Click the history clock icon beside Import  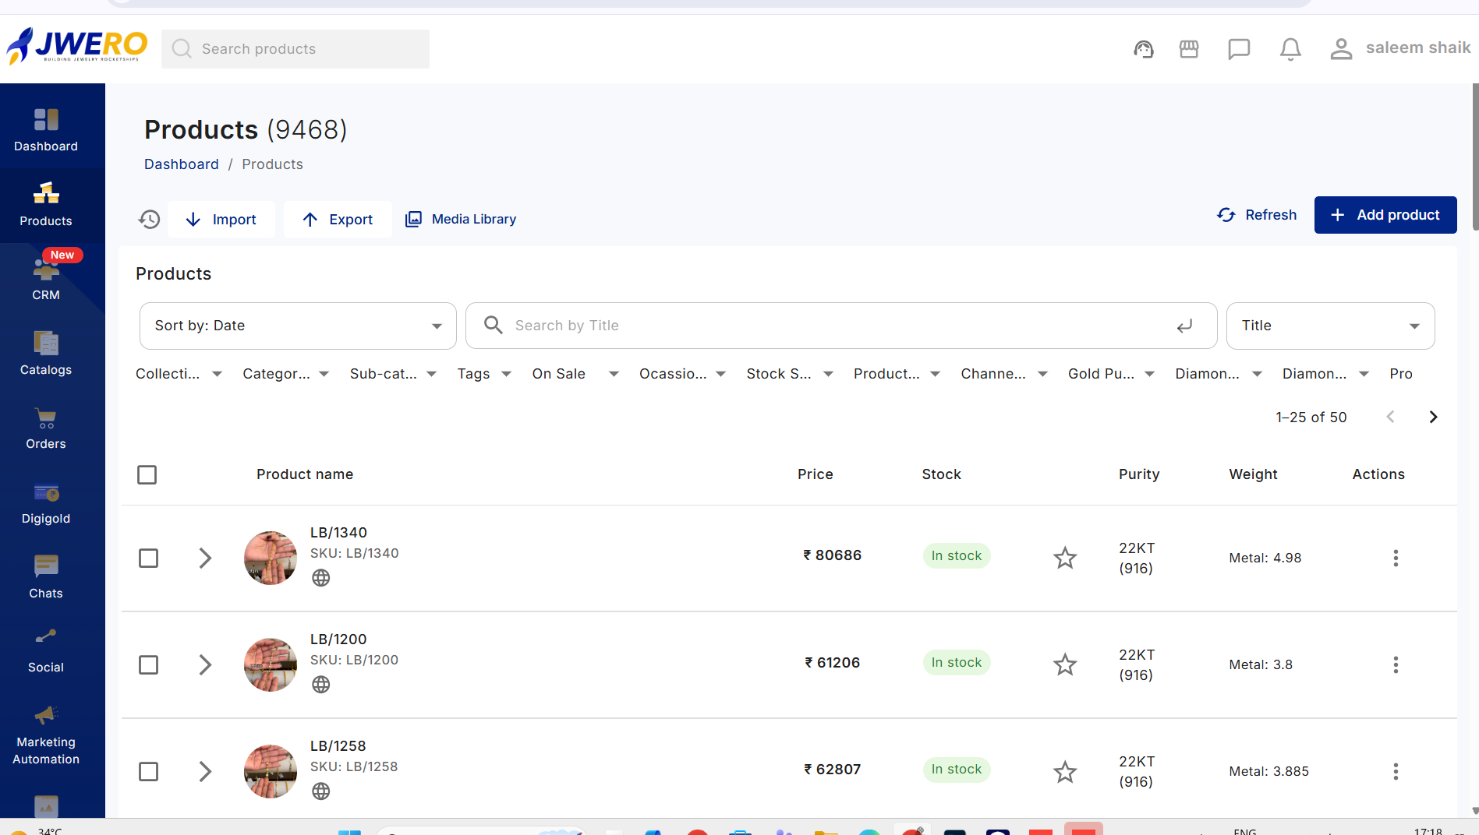pyautogui.click(x=149, y=220)
